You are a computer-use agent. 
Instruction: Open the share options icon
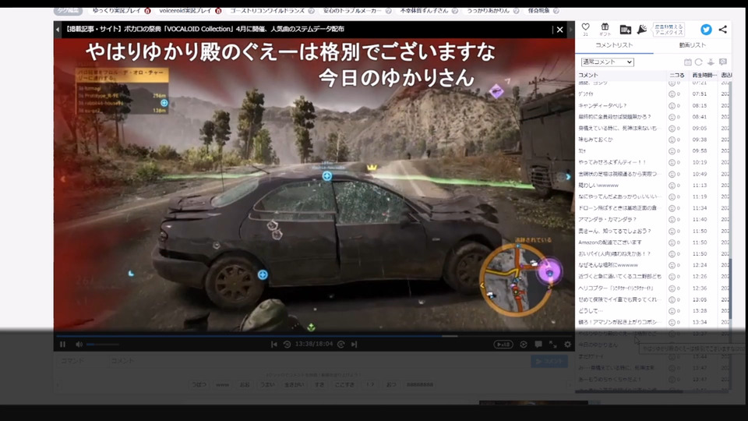coord(723,30)
